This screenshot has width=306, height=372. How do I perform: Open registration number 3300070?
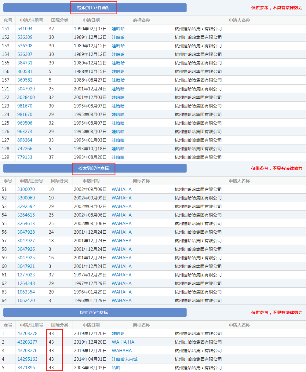pyautogui.click(x=26, y=189)
